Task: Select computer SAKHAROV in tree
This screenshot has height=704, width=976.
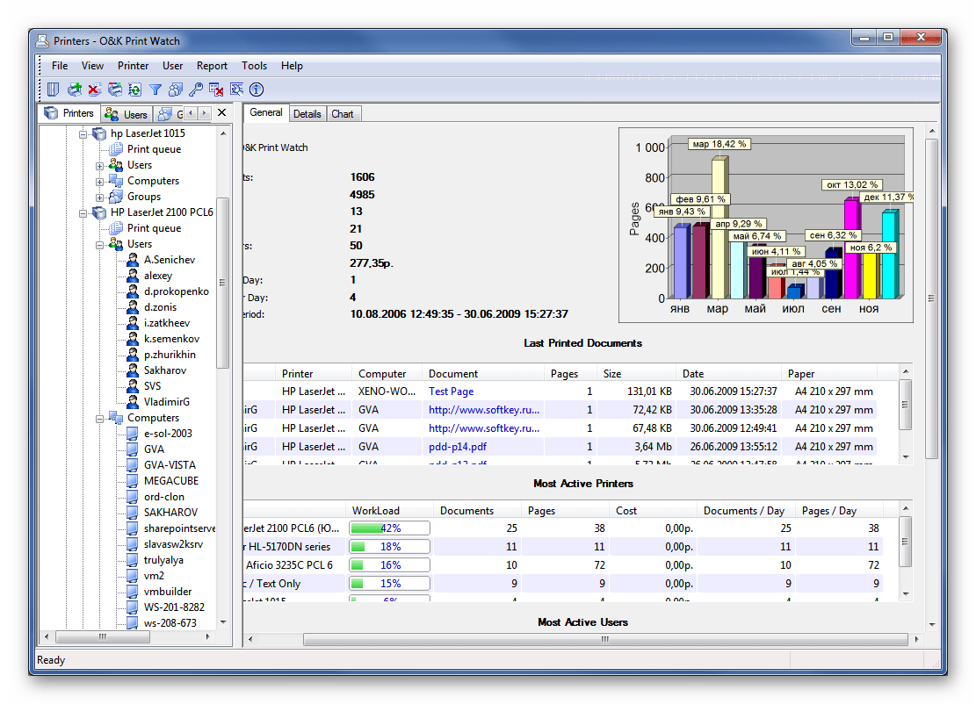Action: tap(170, 513)
